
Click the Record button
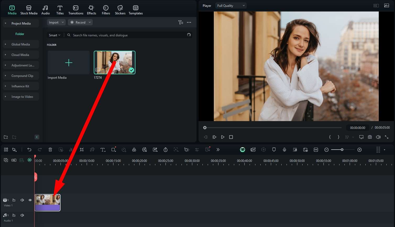(80, 22)
